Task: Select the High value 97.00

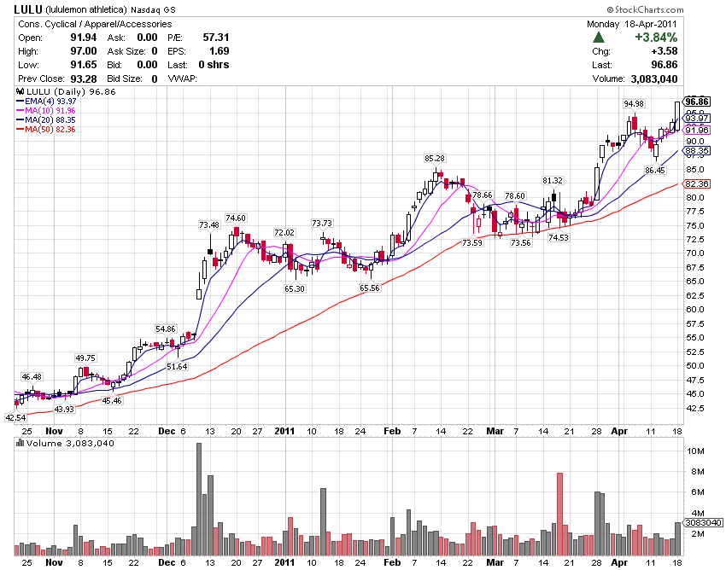Action: [x=84, y=51]
